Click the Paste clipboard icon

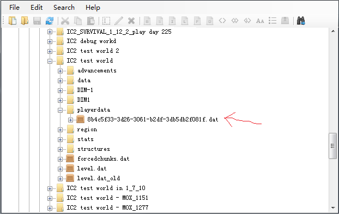click(91, 21)
